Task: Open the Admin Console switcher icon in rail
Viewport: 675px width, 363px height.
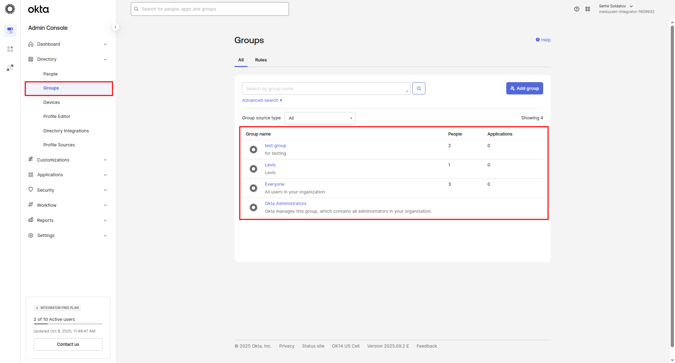Action: pos(10,31)
